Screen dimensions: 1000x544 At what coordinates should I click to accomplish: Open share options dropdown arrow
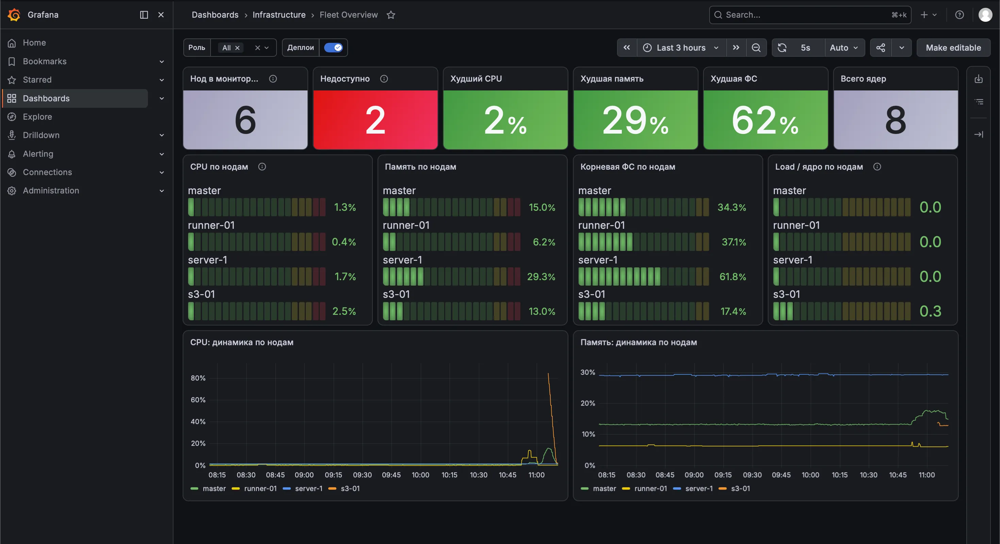(x=902, y=48)
